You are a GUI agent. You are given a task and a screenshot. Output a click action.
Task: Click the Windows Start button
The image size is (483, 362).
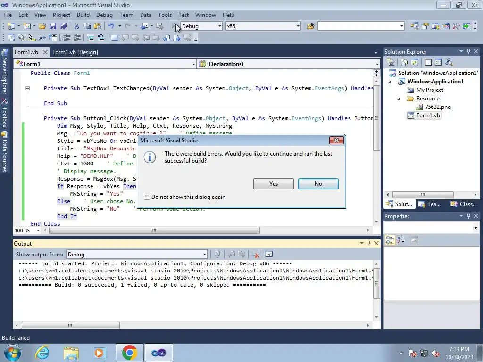click(12, 353)
